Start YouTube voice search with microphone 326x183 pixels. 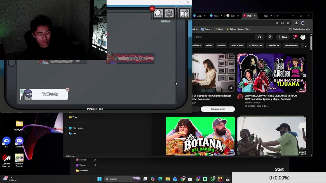pos(270,37)
